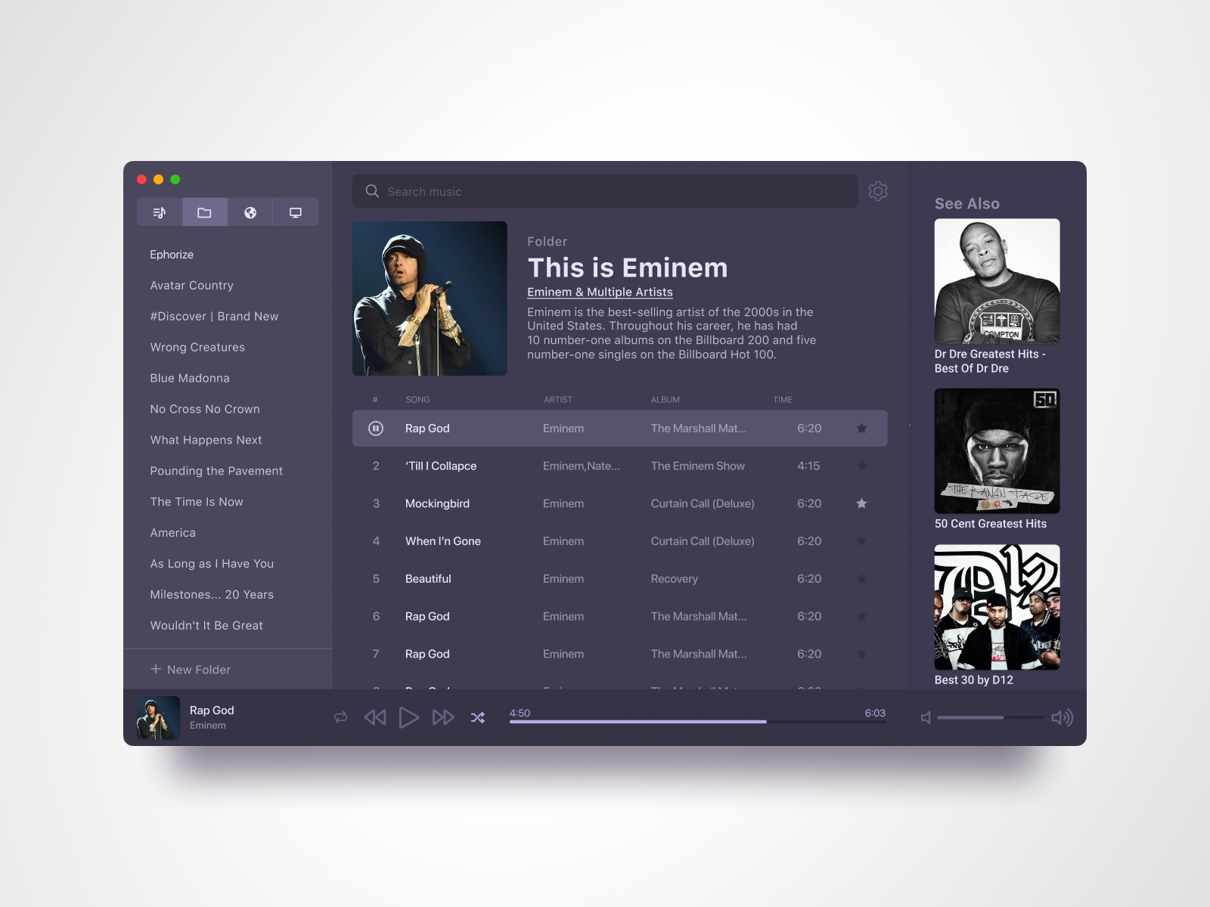Image resolution: width=1210 pixels, height=907 pixels.
Task: Open settings gear icon
Action: tap(878, 191)
